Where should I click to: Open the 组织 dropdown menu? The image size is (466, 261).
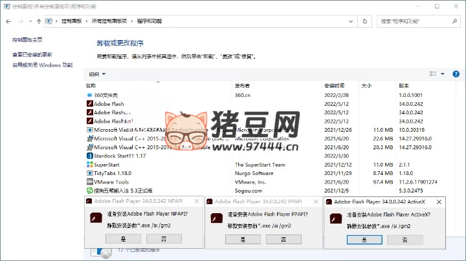(x=97, y=74)
